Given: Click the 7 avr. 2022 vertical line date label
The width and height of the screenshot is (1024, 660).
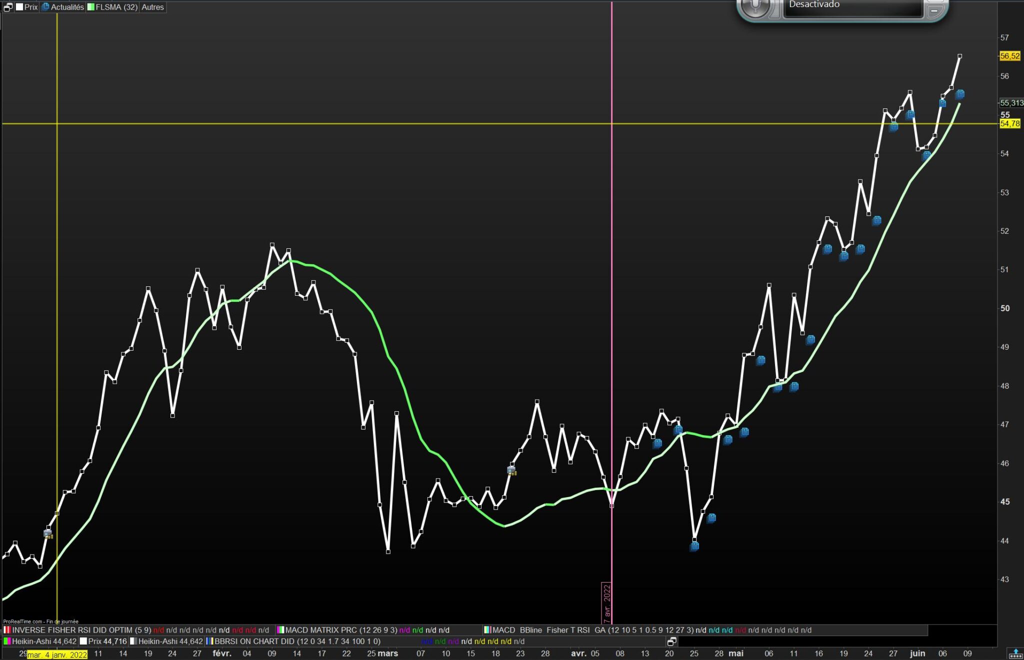Looking at the screenshot, I should point(606,603).
